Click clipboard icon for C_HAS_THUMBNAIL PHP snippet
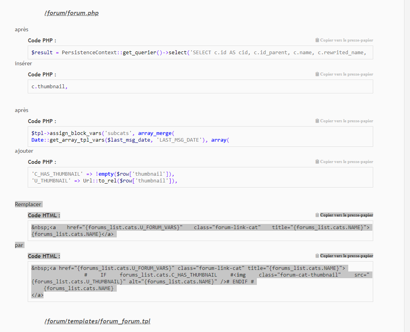 [x=317, y=162]
